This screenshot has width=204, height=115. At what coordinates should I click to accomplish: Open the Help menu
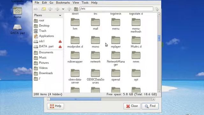click(x=94, y=3)
